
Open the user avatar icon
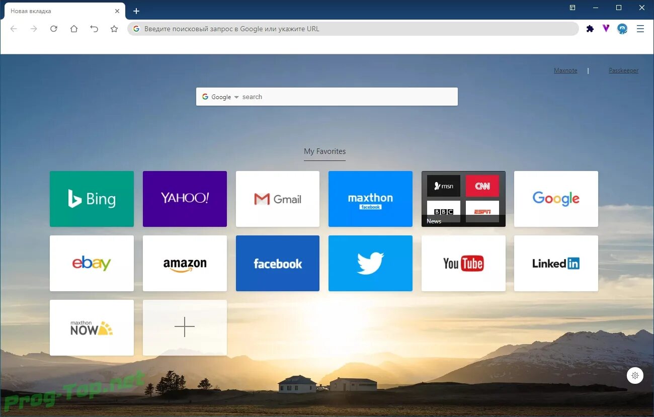(x=622, y=29)
